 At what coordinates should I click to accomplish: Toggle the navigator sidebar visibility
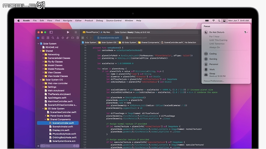pos(51,32)
